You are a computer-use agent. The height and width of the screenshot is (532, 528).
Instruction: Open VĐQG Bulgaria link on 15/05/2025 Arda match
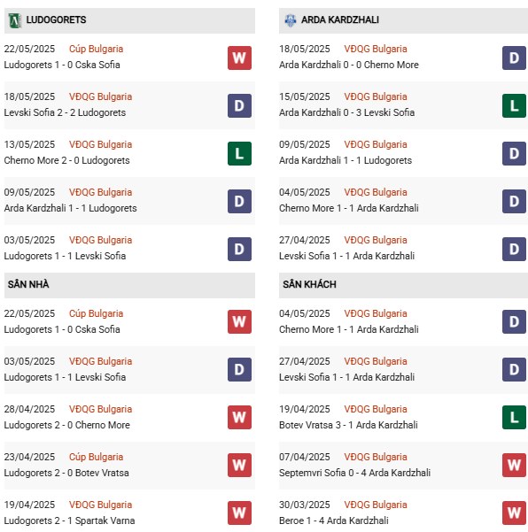tap(376, 96)
